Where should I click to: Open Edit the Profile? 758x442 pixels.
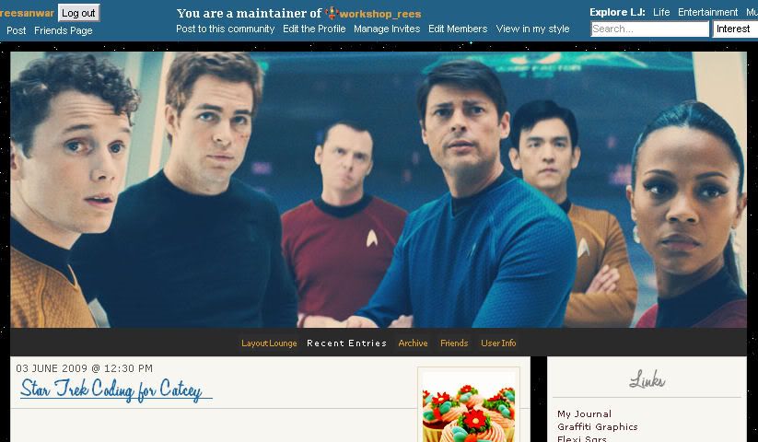[314, 29]
